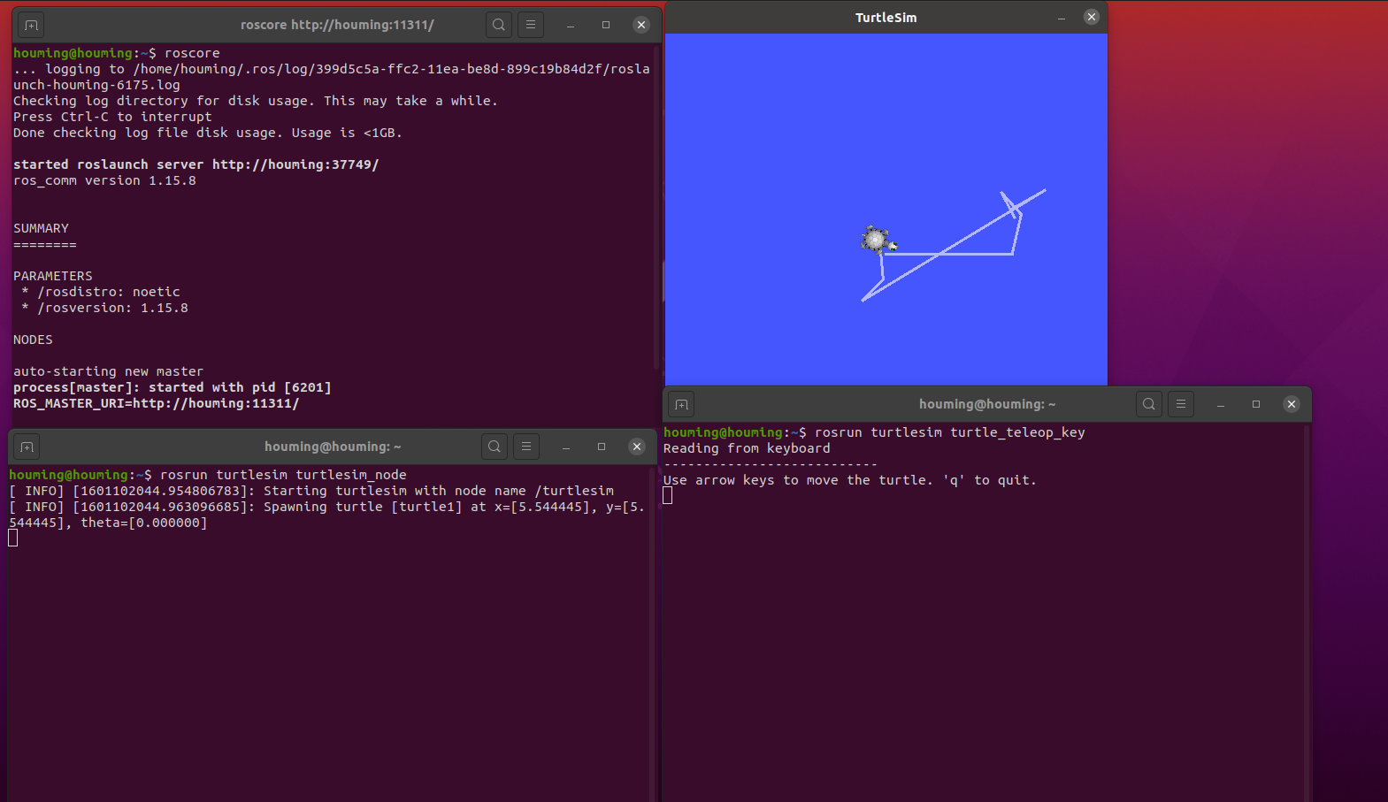
Task: Maximize the roscore terminal window
Action: pyautogui.click(x=606, y=25)
